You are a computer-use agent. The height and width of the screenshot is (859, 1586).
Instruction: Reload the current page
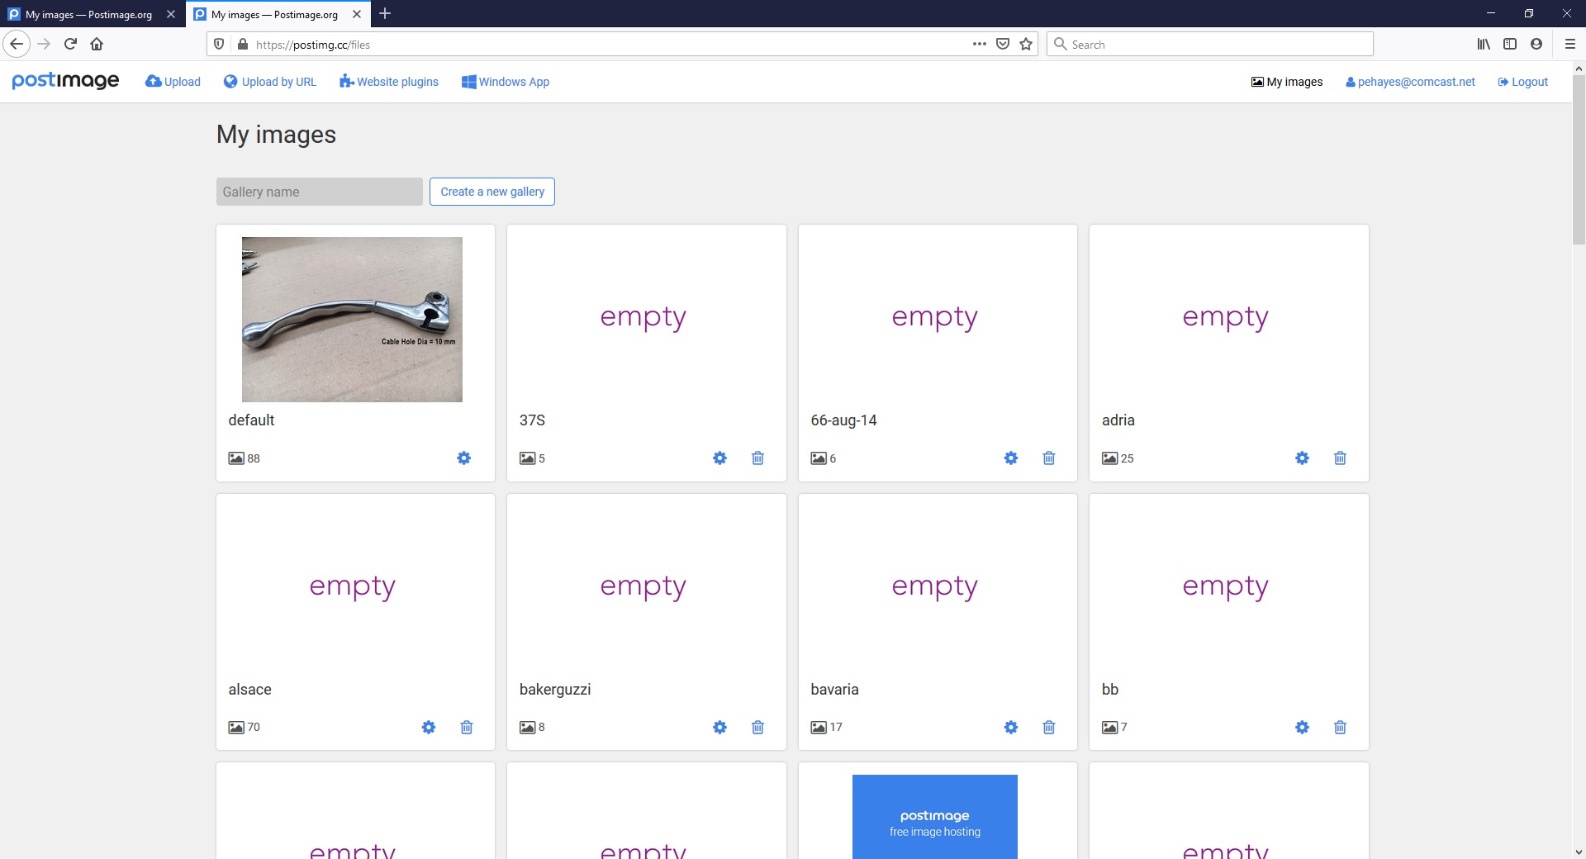point(71,44)
